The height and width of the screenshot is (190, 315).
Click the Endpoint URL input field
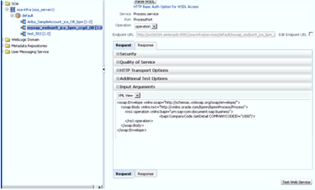tap(206, 34)
